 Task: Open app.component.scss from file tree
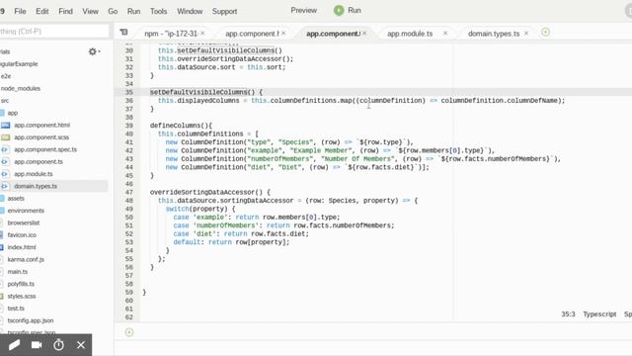click(x=41, y=137)
